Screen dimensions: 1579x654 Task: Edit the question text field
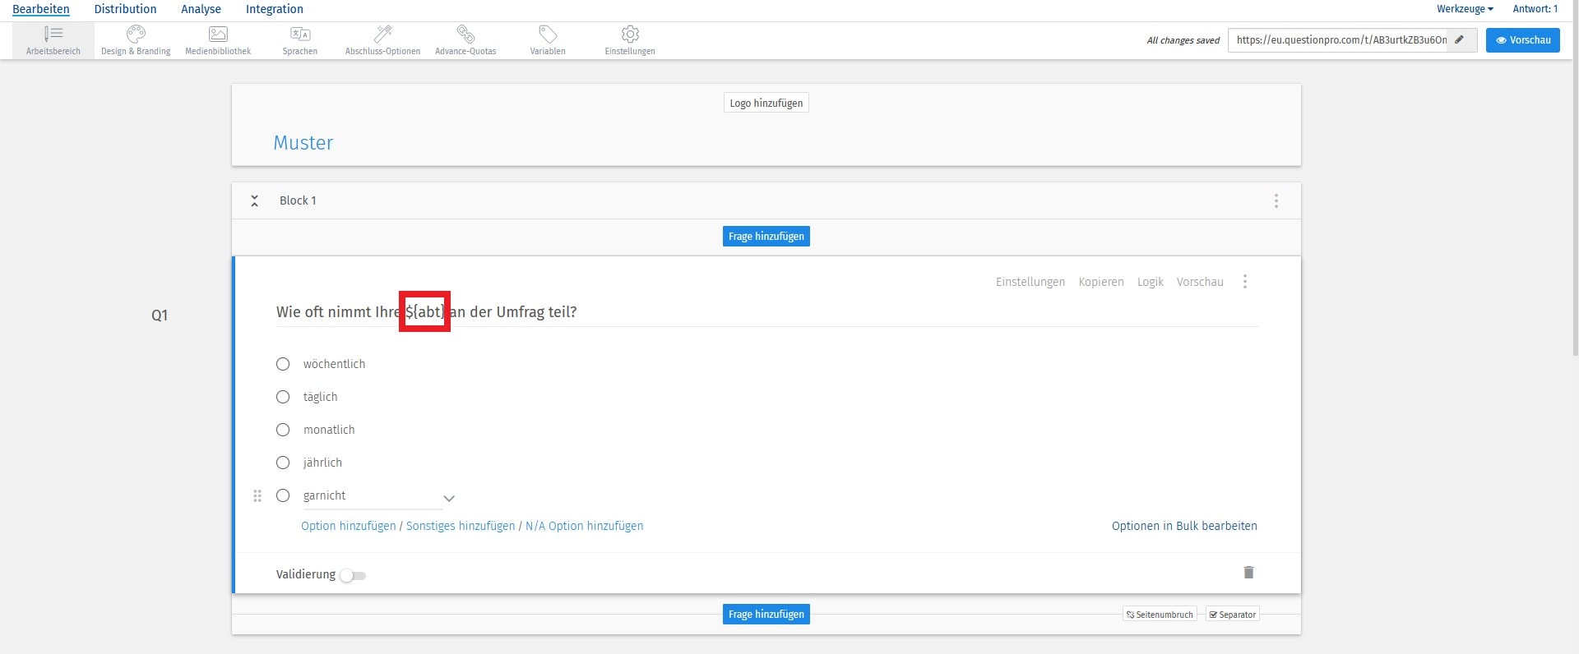coord(767,312)
